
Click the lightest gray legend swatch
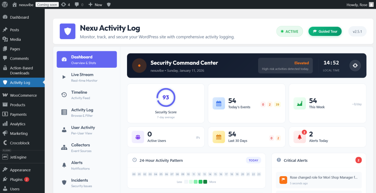pos(186,182)
